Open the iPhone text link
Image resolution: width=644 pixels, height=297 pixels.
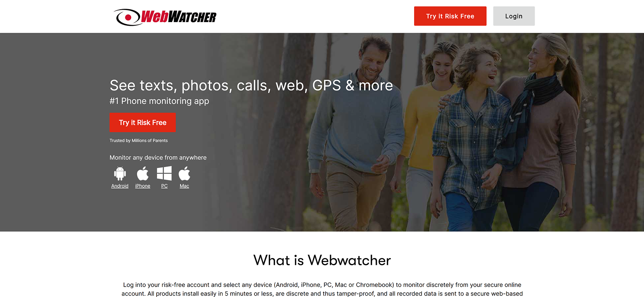[142, 186]
